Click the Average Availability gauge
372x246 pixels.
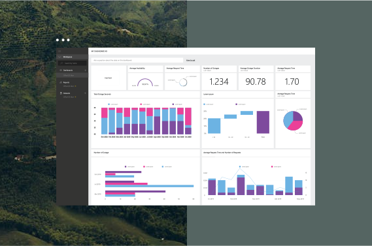[x=145, y=82]
